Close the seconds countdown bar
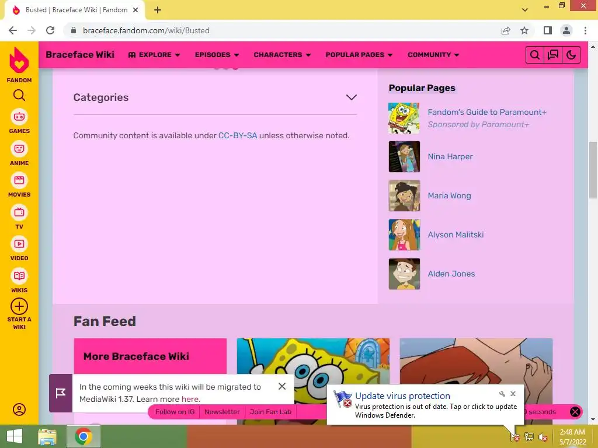The width and height of the screenshot is (598, 448). (x=575, y=411)
